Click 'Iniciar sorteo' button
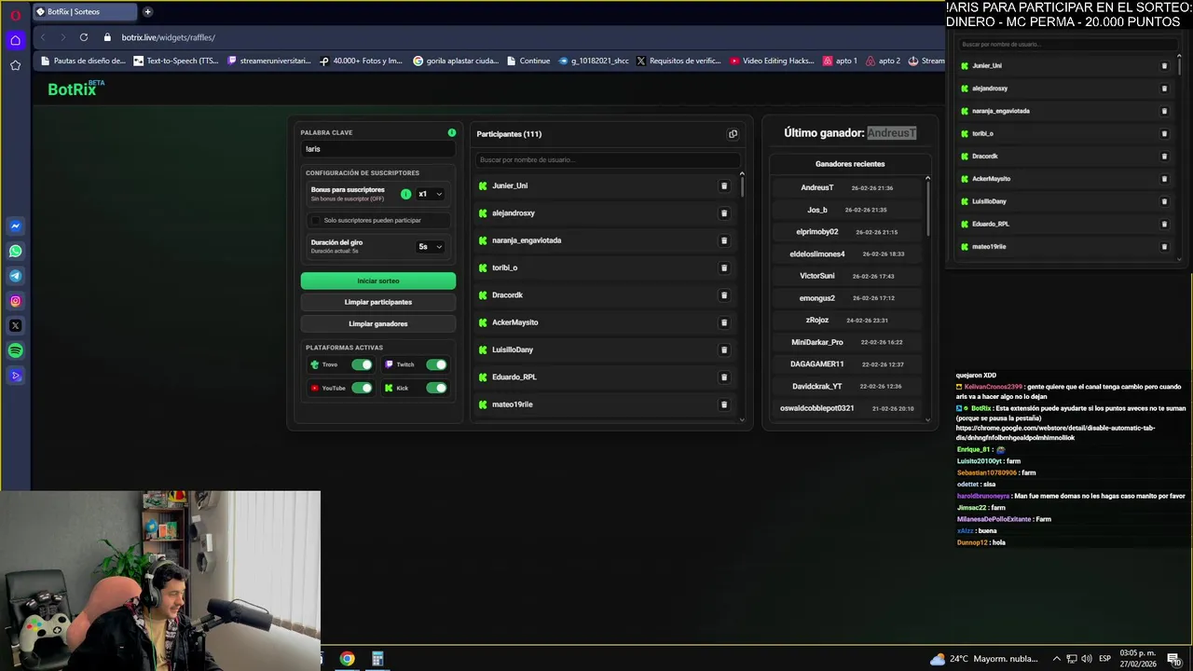 [x=378, y=281]
